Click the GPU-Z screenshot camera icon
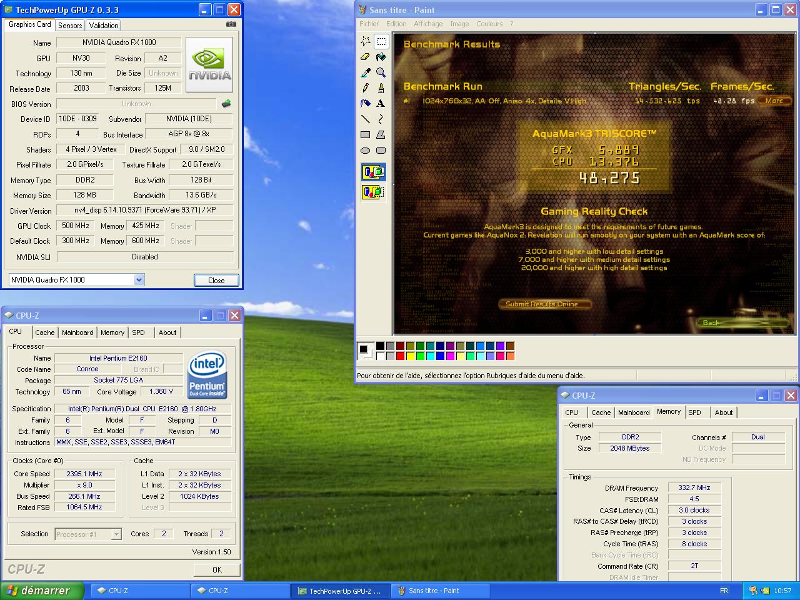The width and height of the screenshot is (800, 600). pyautogui.click(x=231, y=24)
